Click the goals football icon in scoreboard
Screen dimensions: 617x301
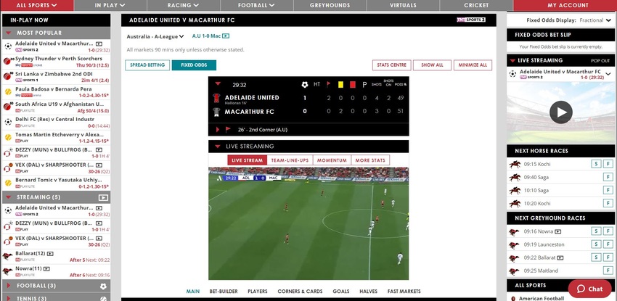[305, 84]
